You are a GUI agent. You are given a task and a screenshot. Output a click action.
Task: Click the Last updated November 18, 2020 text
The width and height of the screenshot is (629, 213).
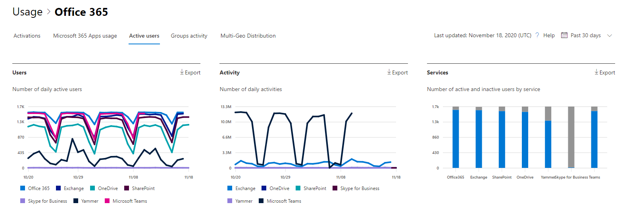pyautogui.click(x=483, y=35)
